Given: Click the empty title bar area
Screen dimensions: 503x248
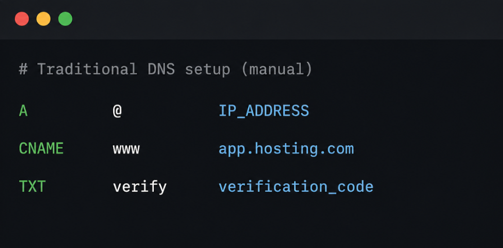Looking at the screenshot, I should click(x=286, y=19).
